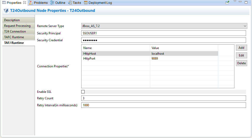Click the pin properties view icon
This screenshot has width=252, height=138.
(x=227, y=2)
